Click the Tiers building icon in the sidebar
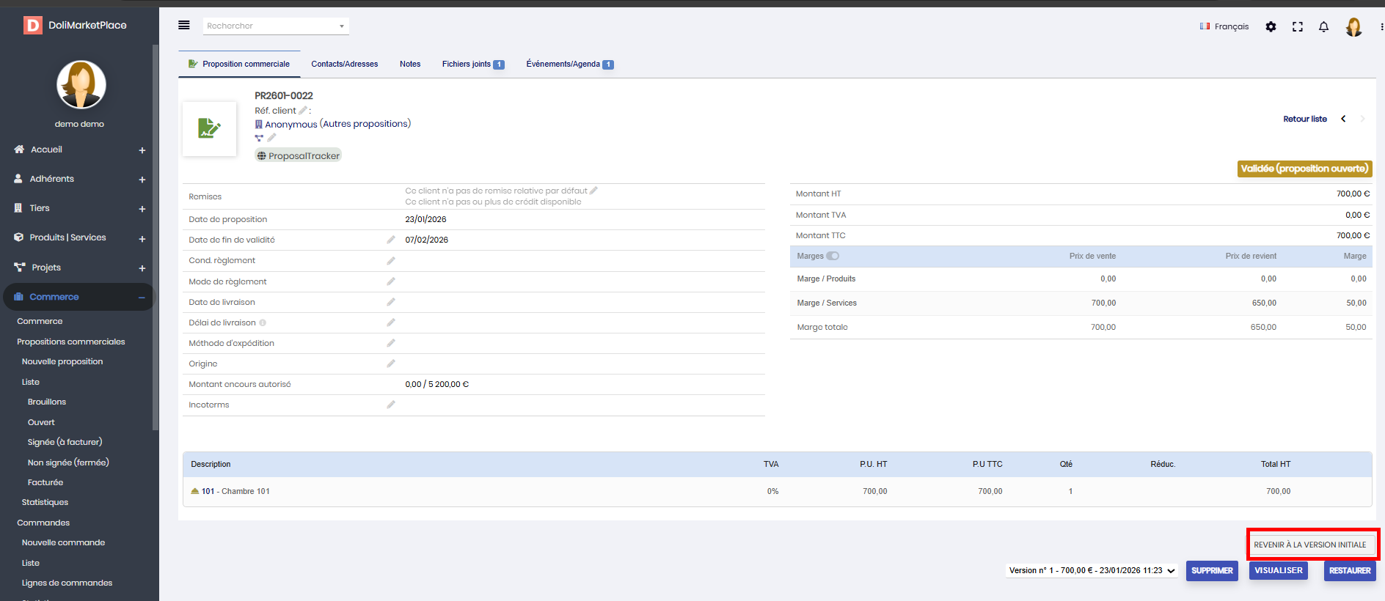This screenshot has width=1385, height=601. click(x=18, y=208)
